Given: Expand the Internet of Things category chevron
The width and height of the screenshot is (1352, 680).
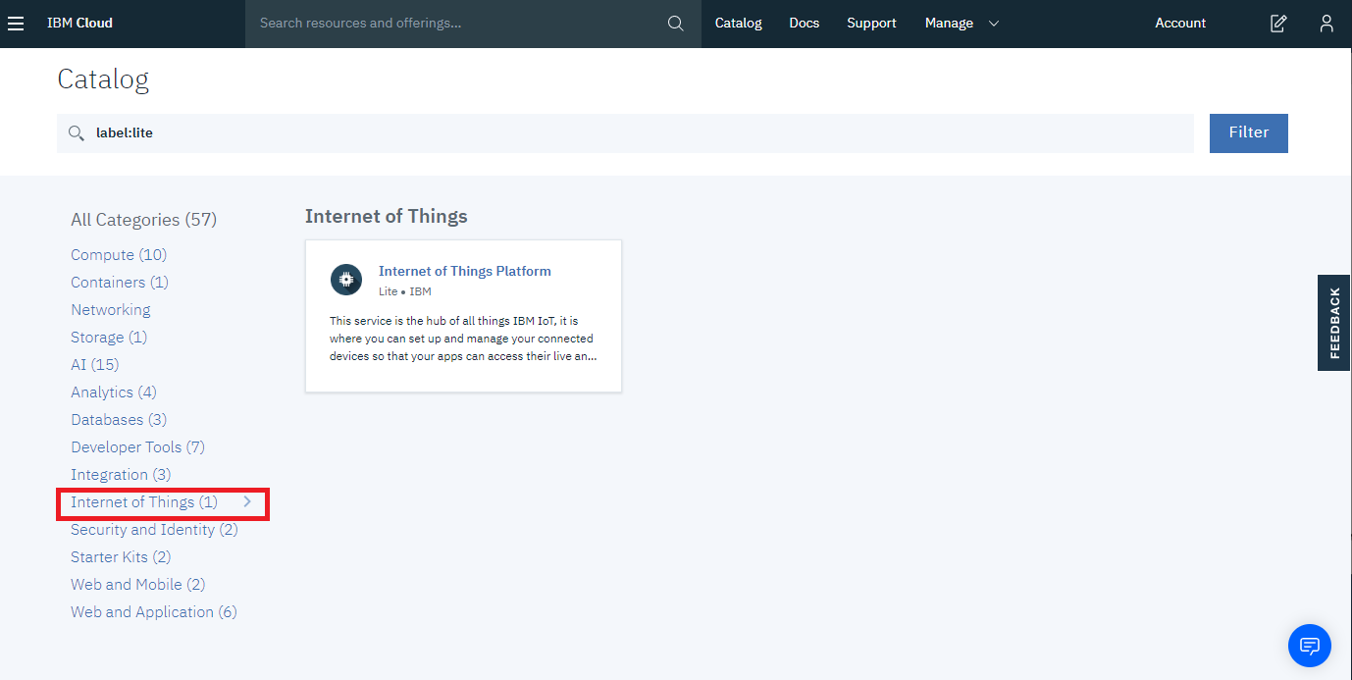Looking at the screenshot, I should click(x=247, y=501).
